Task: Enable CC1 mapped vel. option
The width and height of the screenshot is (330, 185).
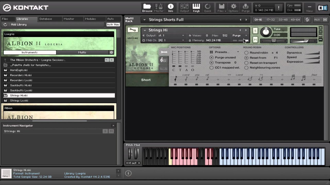Action: (211, 68)
